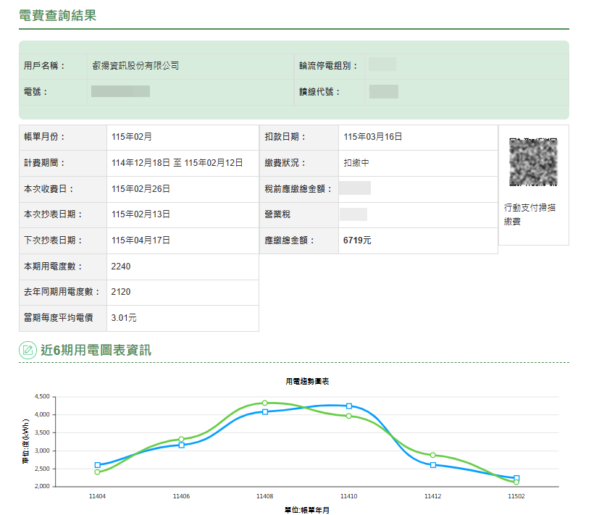
Task: Click the pencil icon beside 近6期用電圖表資訊
Action: tap(28, 351)
